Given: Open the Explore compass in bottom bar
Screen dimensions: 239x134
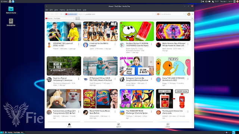Looking at the screenshot, I should [x=118, y=125].
